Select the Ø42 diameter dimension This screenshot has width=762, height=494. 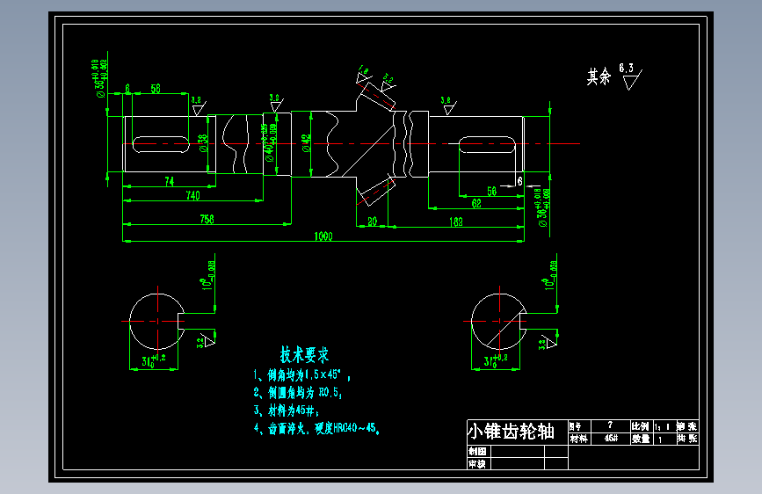306,143
